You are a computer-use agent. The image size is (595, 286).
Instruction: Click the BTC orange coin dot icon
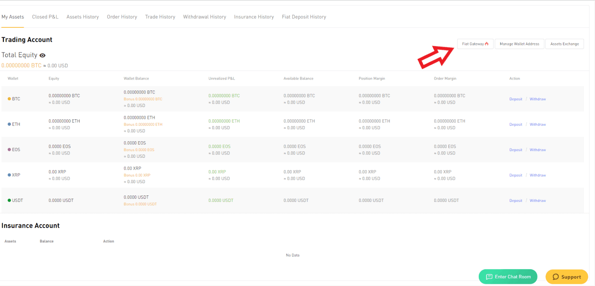9,99
